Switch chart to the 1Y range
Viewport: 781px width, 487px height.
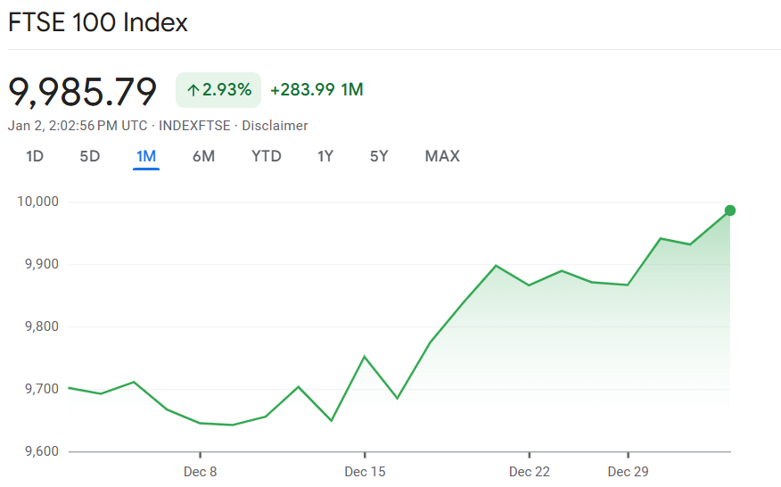coord(325,157)
